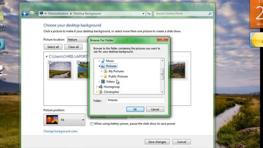
Task: Expand the Videos library arrow
Action: click(99, 81)
